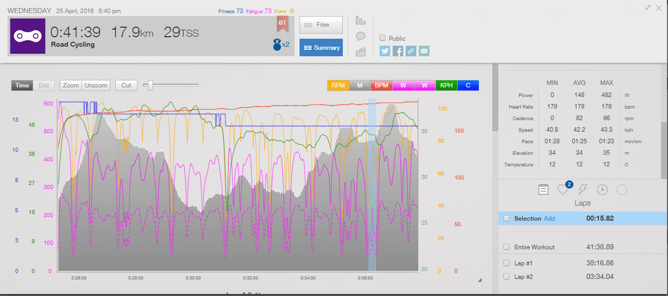
Task: Open the line graph view icon
Action: click(360, 51)
